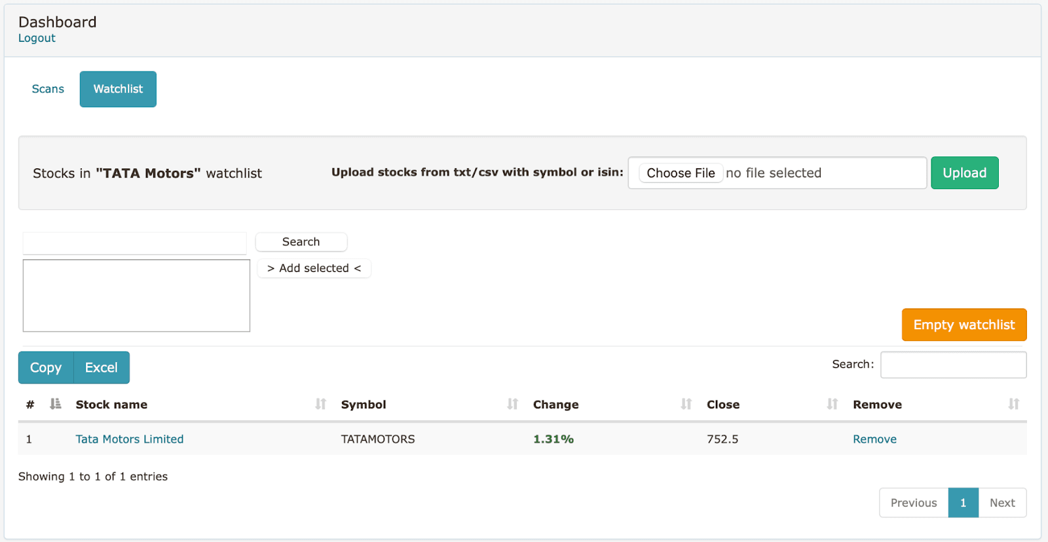Open the Watchlist tab
The width and height of the screenshot is (1048, 542).
118,89
